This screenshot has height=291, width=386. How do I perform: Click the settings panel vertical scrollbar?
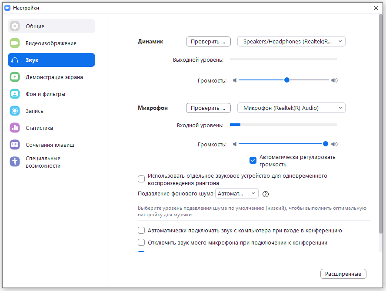(x=381, y=124)
